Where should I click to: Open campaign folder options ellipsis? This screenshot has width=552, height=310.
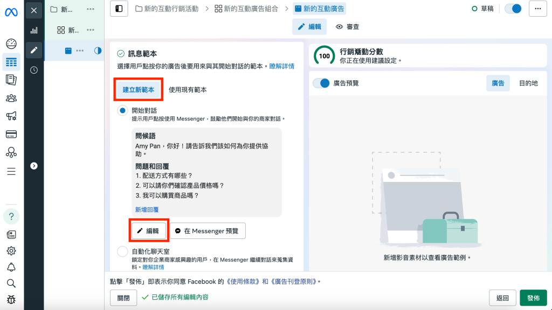point(91,9)
